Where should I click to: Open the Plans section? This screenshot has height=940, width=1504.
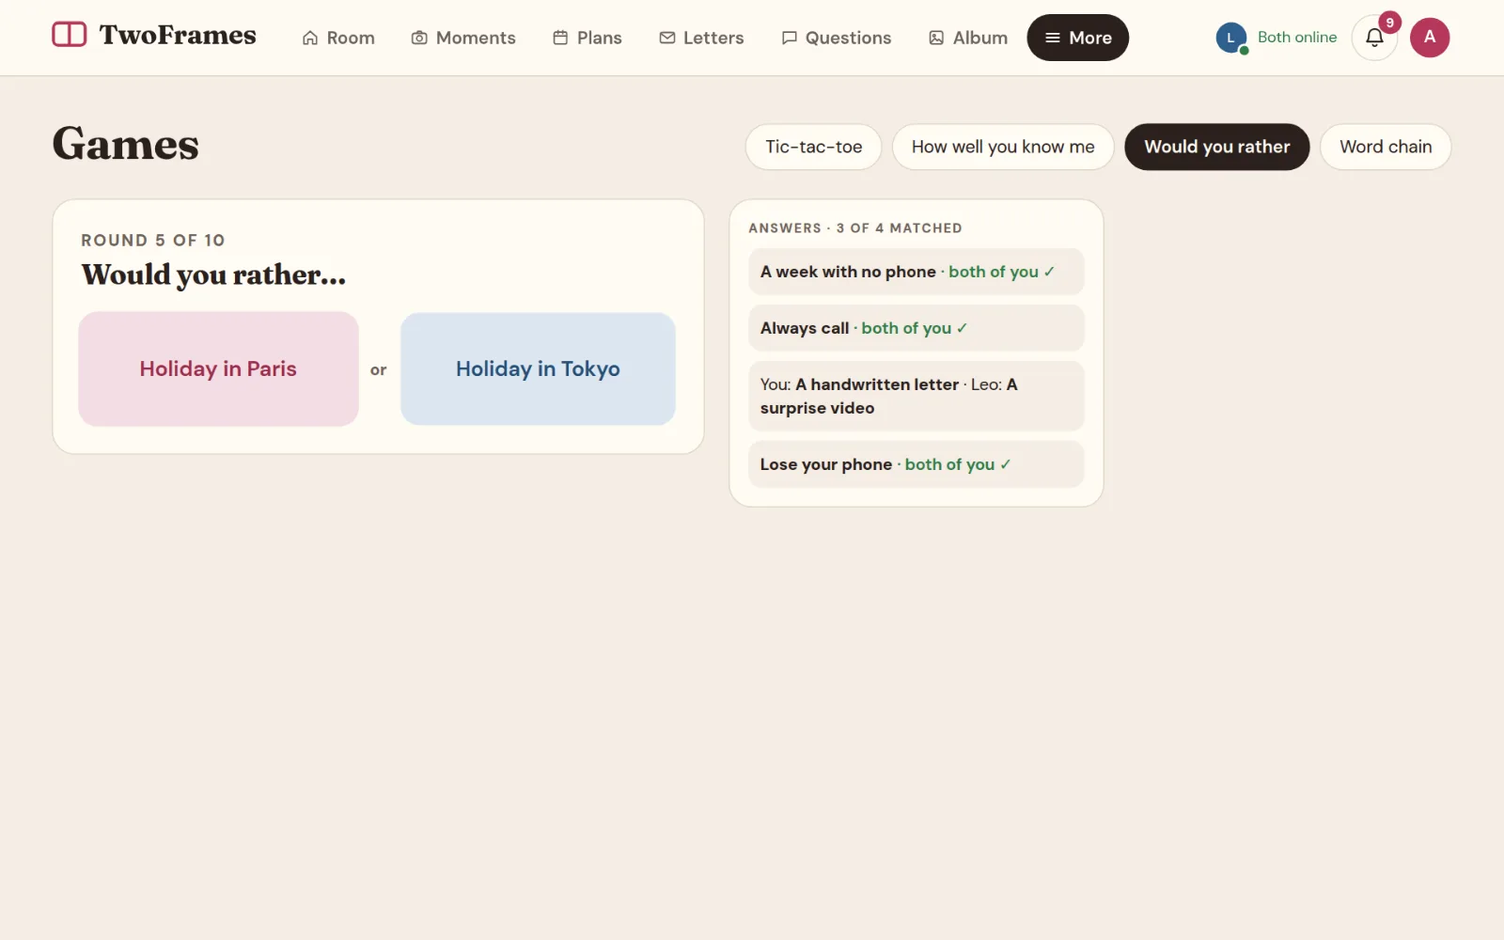[x=587, y=38]
